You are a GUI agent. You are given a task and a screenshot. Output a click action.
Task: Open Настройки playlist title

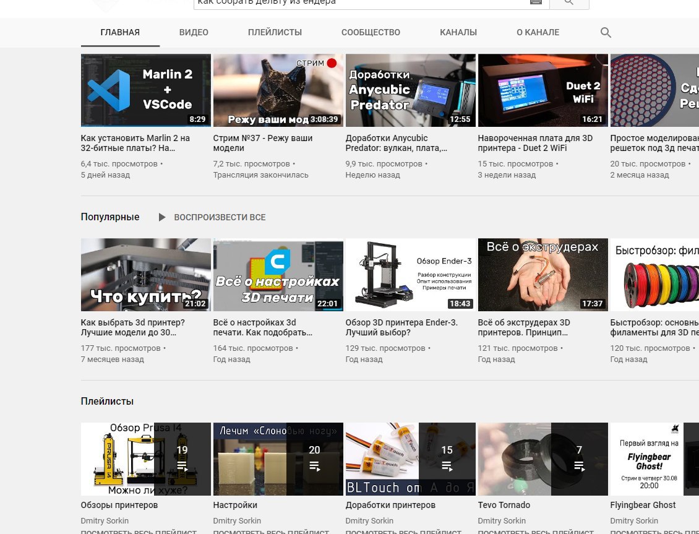235,505
